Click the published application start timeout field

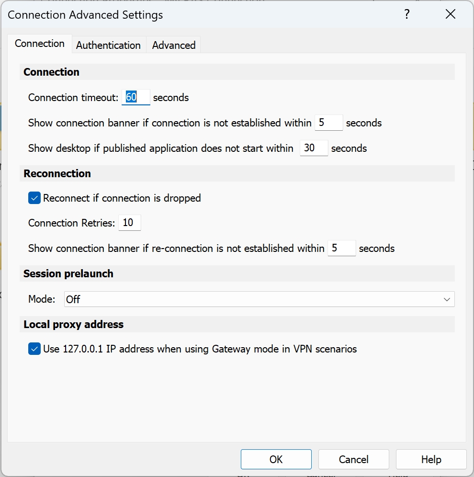coord(314,148)
